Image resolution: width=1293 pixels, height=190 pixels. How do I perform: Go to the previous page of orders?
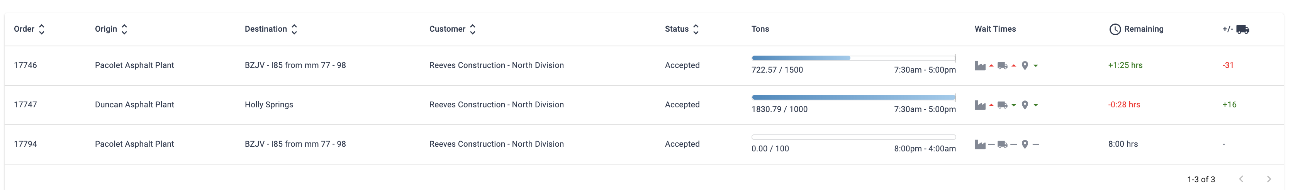1241,179
